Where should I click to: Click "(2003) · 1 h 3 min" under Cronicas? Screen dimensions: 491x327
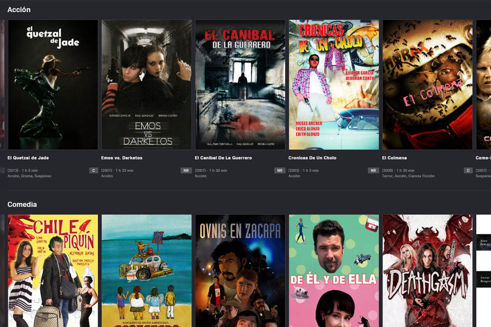click(303, 171)
